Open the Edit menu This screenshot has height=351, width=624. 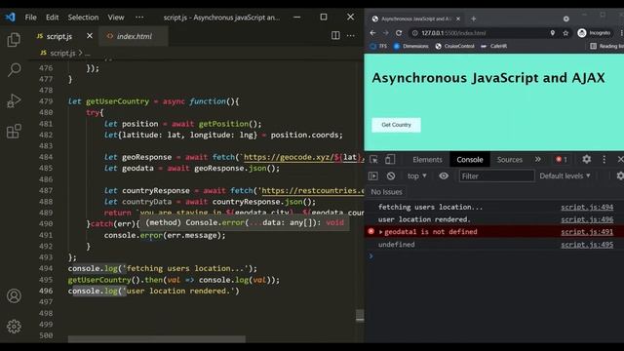pos(52,18)
